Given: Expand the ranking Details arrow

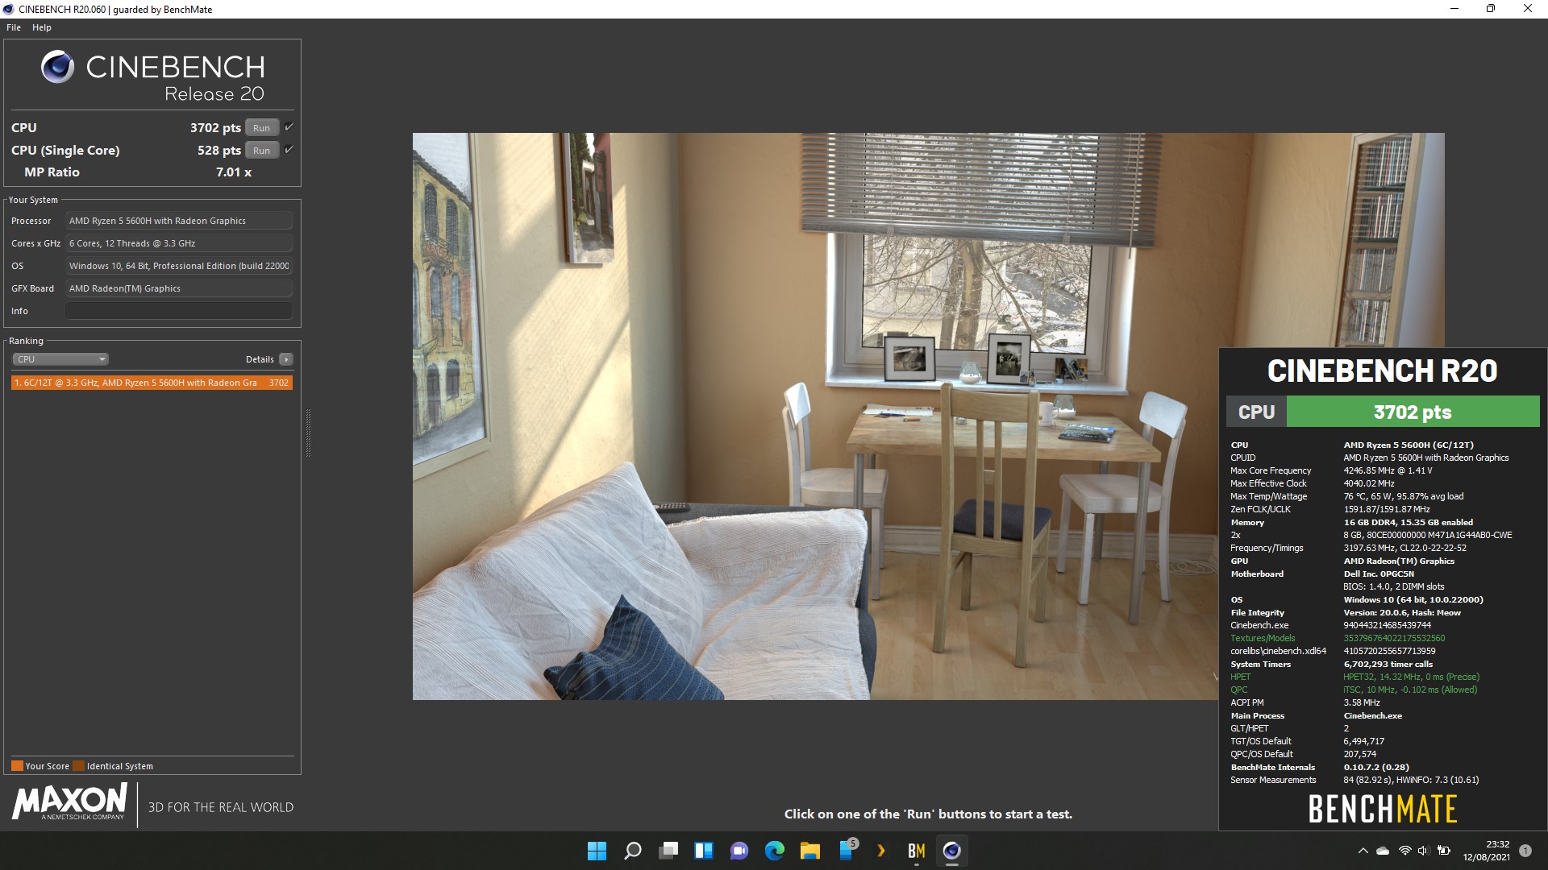Looking at the screenshot, I should click(x=286, y=359).
